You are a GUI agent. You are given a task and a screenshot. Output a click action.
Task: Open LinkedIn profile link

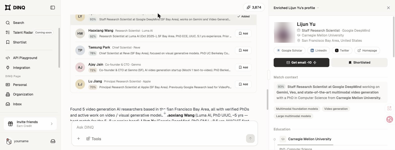(319, 51)
